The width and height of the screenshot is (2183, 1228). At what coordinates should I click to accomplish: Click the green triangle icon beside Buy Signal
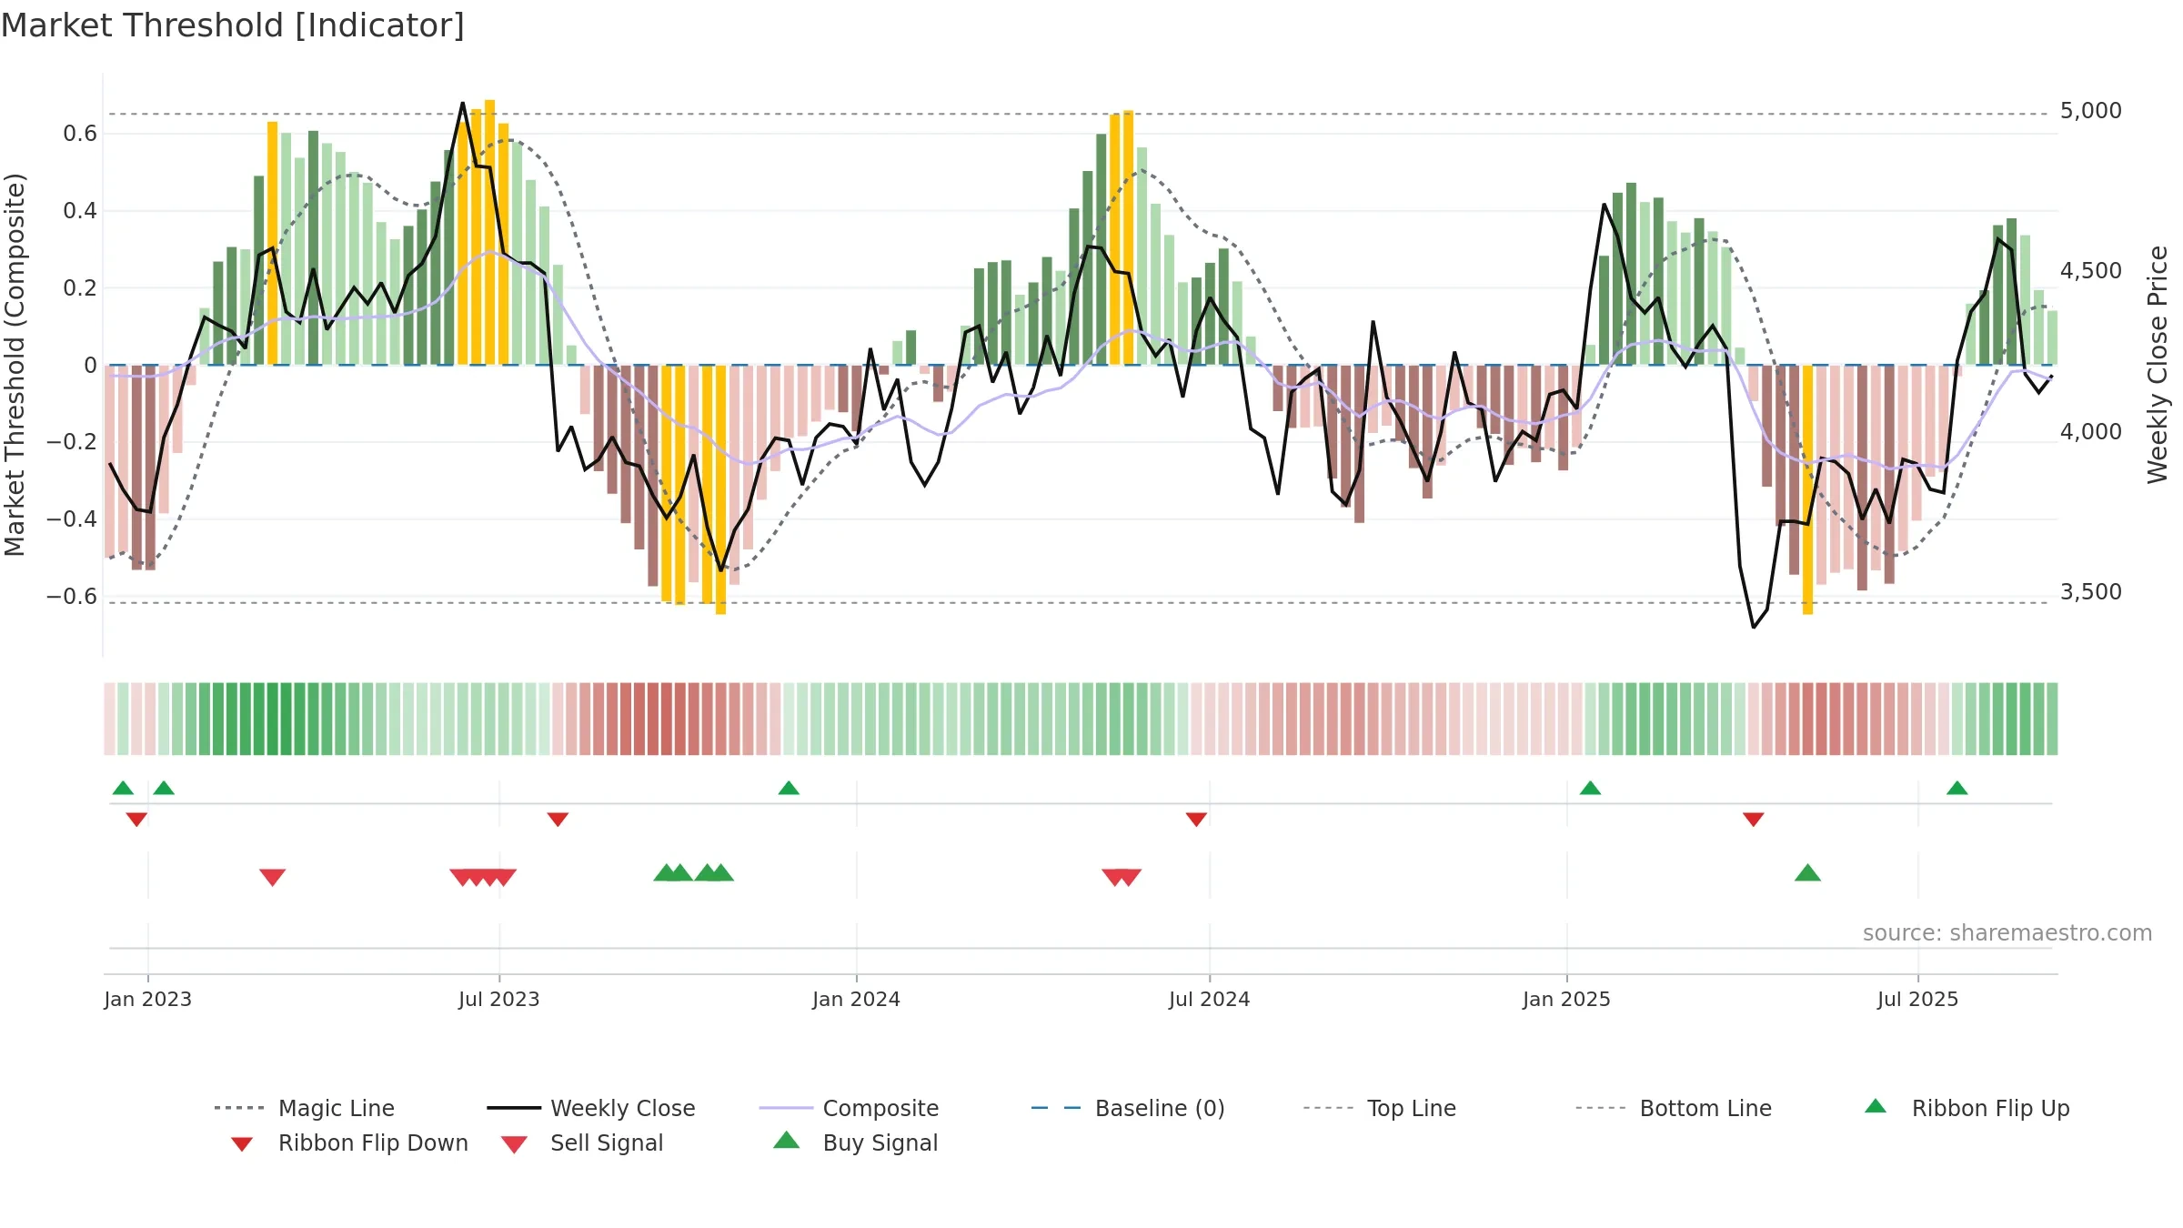coord(787,1140)
